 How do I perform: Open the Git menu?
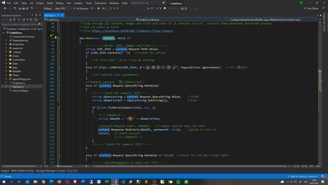click(x=31, y=3)
